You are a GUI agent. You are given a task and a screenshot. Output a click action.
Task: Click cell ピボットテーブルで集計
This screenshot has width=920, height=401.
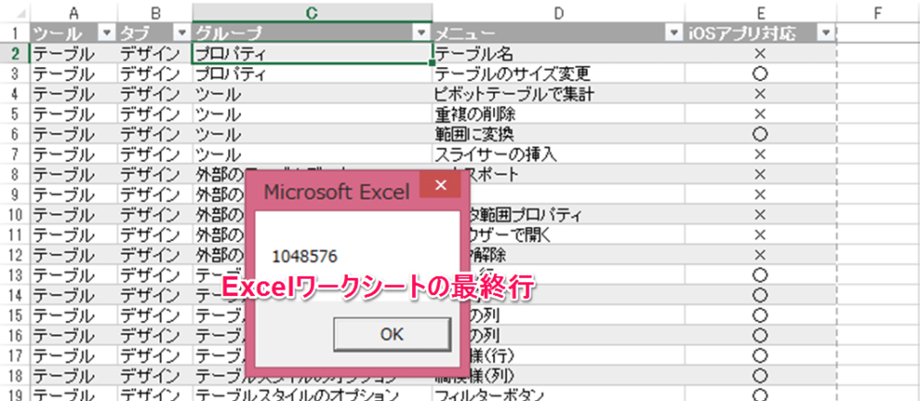[x=558, y=94]
